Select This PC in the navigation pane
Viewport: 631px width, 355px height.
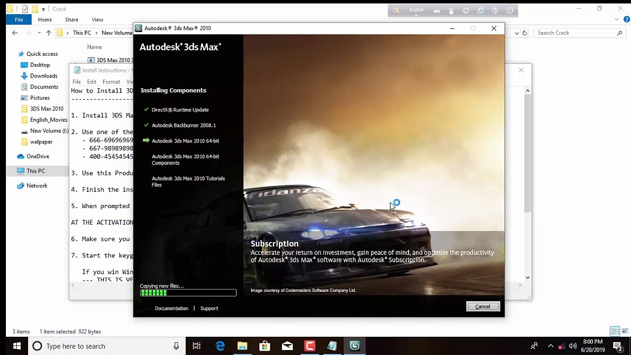pos(35,171)
